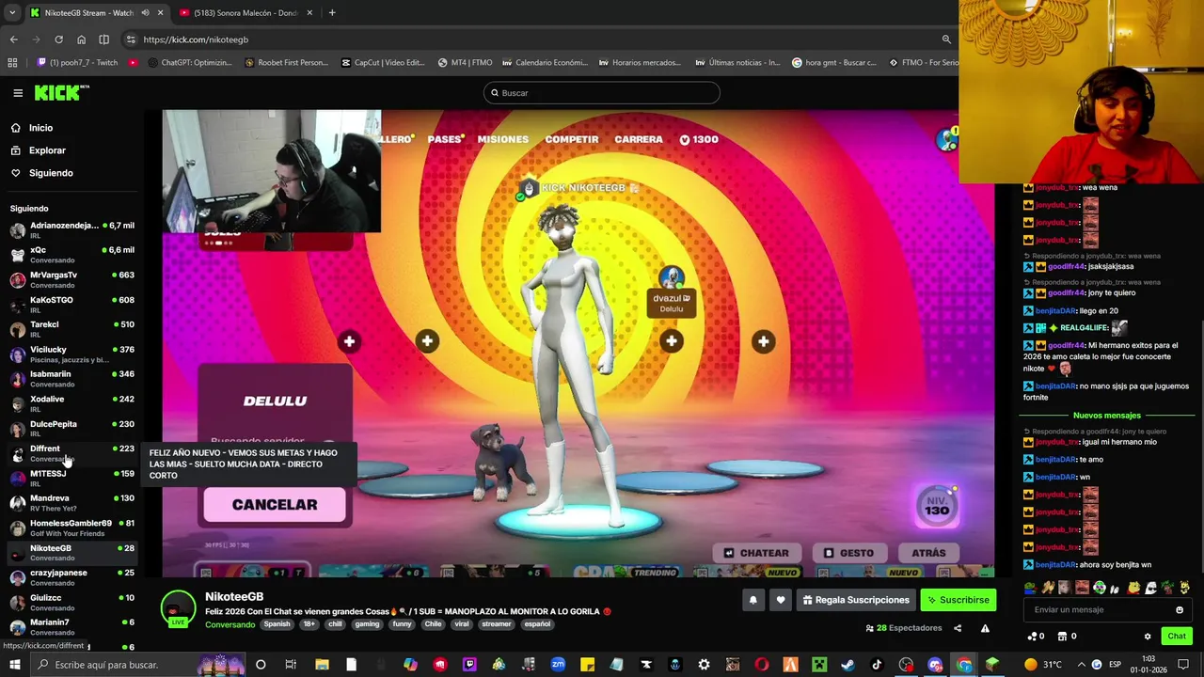Select Diffrent channel in following list
Screen dimensions: 1204x677
(73, 453)
